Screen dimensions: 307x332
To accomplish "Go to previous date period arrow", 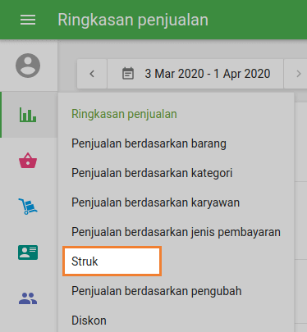I will [92, 74].
